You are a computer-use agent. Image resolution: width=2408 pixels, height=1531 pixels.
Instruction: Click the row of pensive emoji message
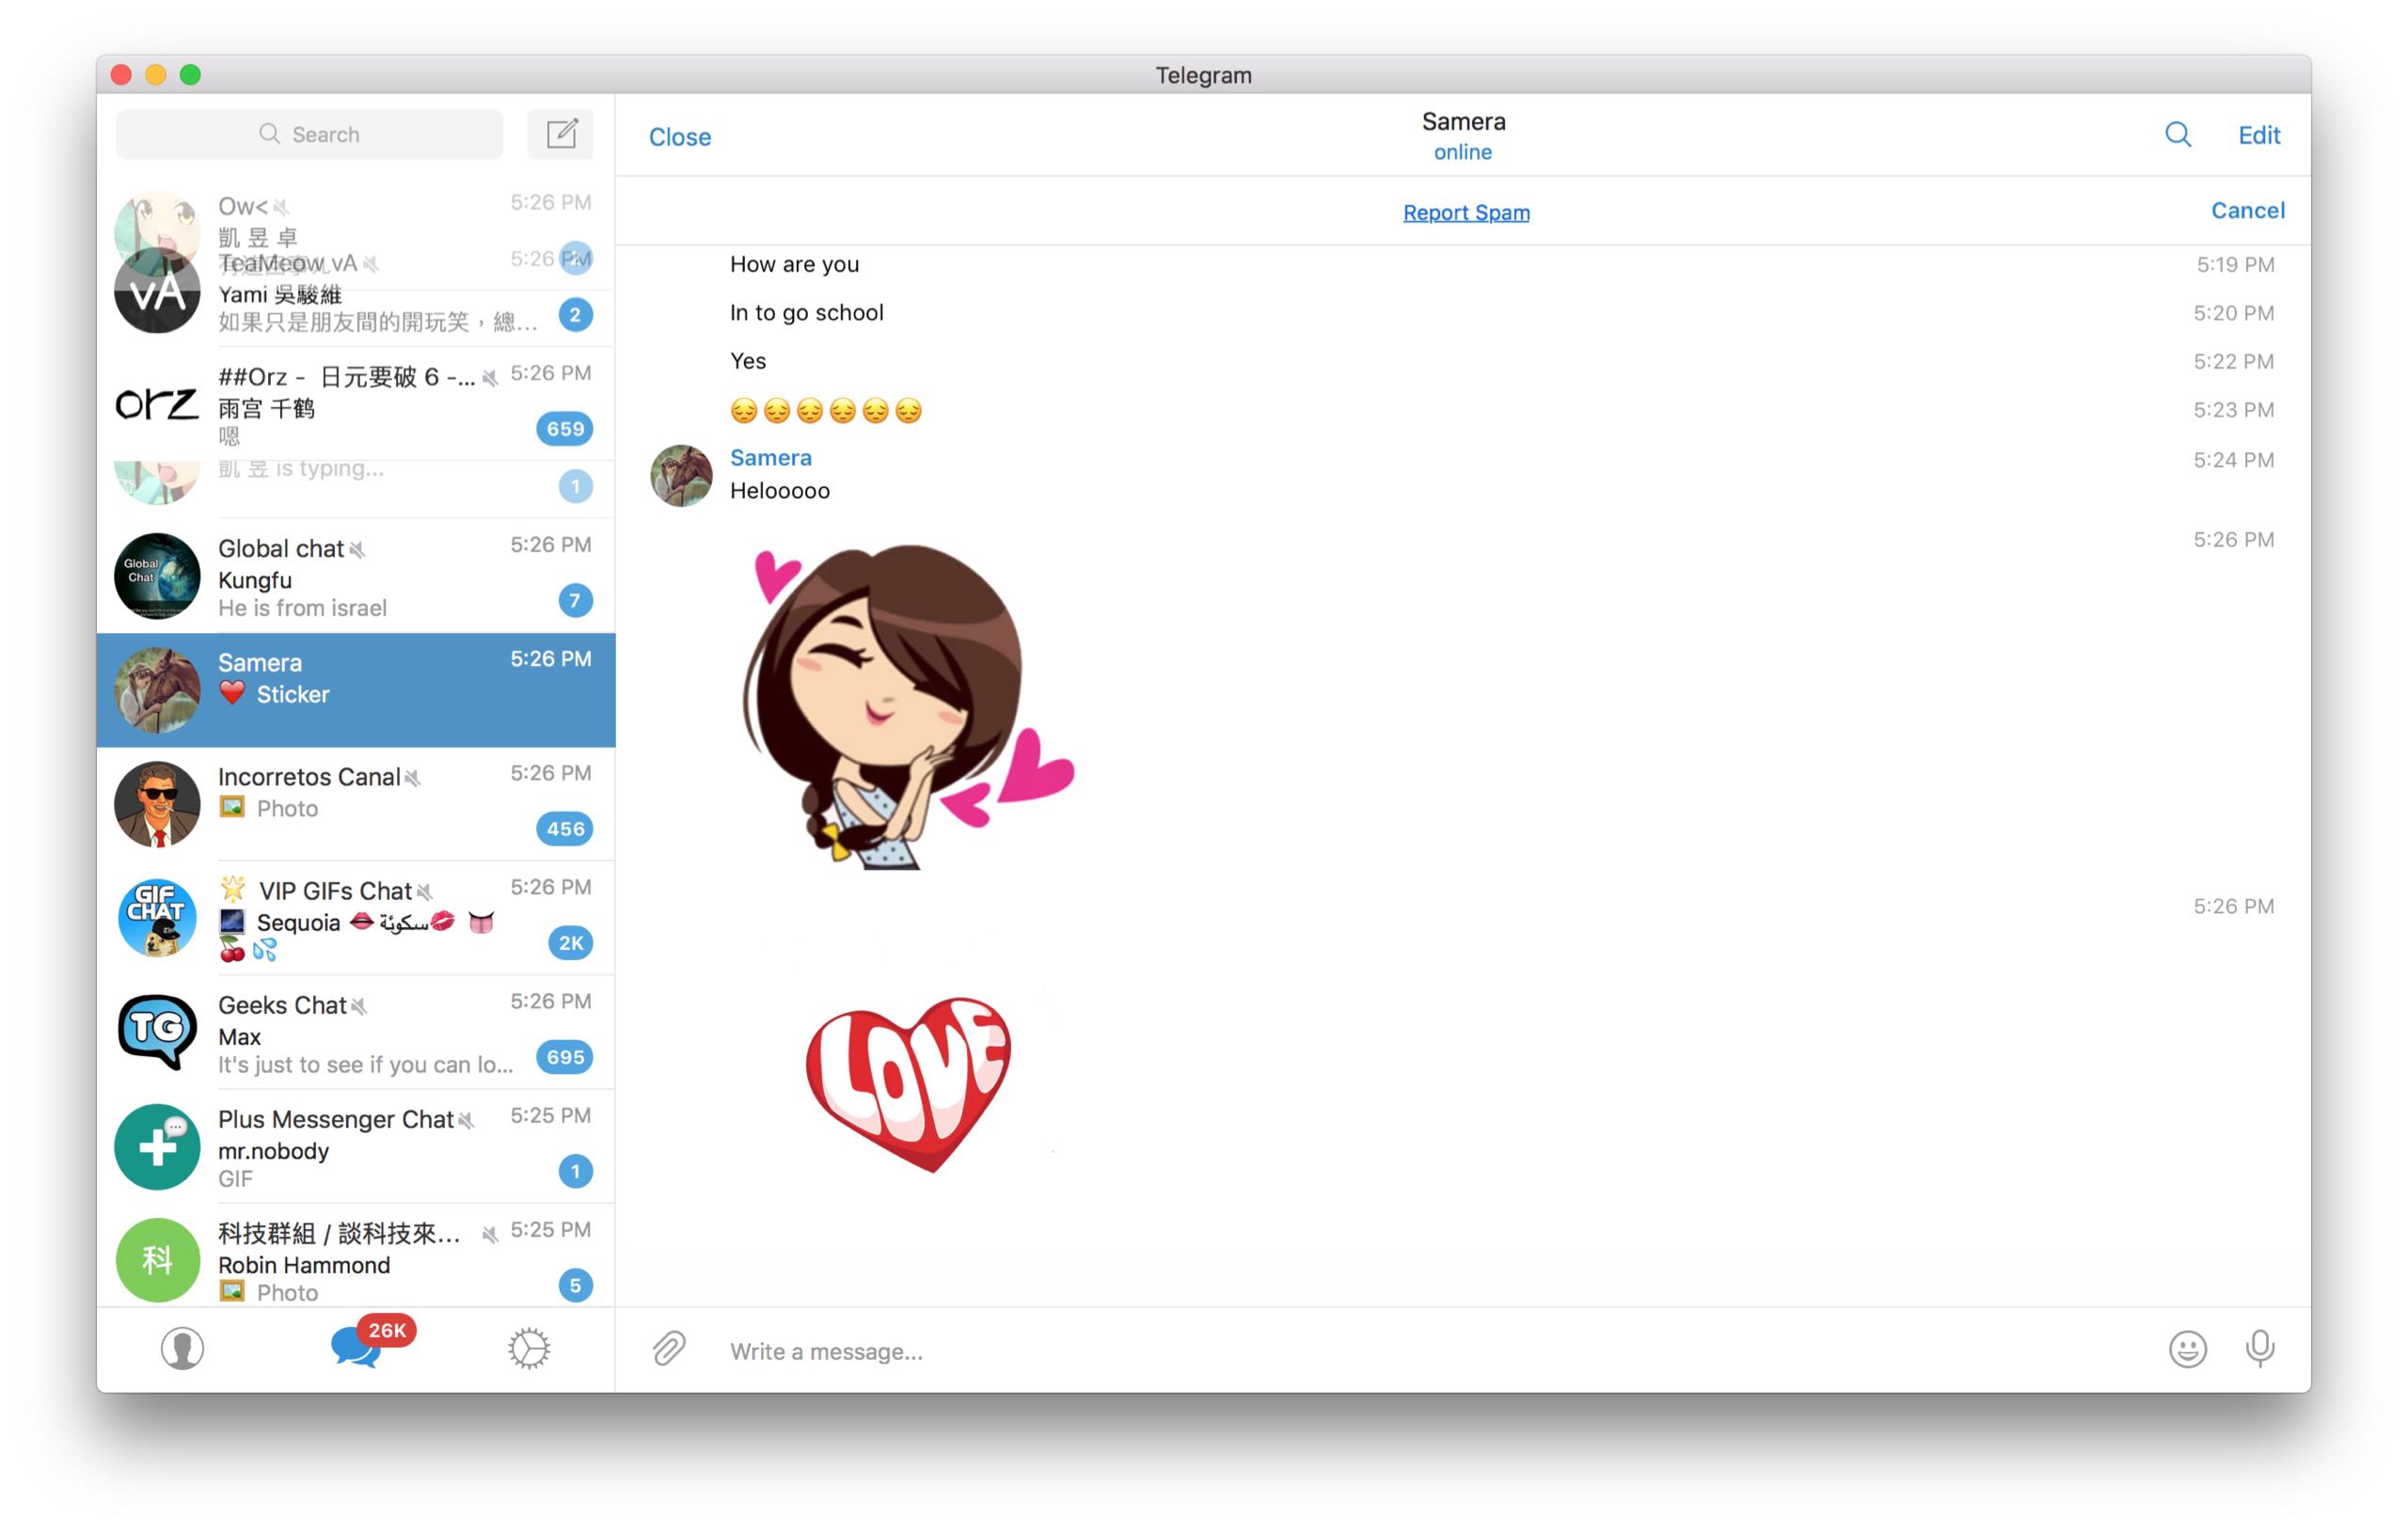(826, 410)
